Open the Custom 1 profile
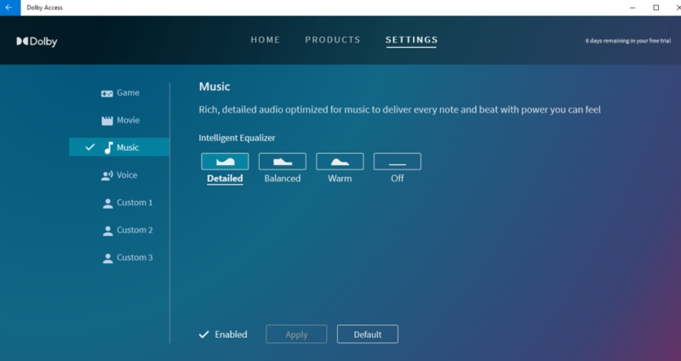 (134, 203)
